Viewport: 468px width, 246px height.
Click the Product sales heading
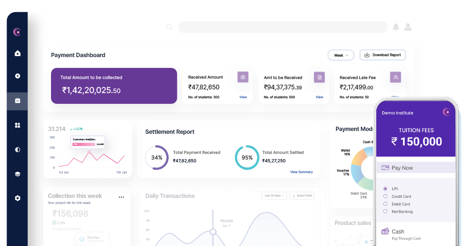(x=353, y=223)
